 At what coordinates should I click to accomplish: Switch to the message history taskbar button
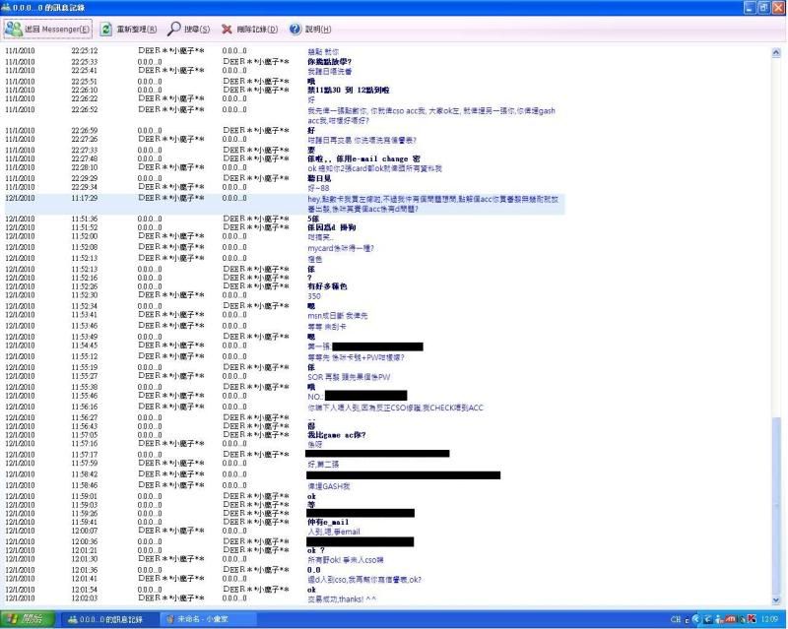pos(109,619)
